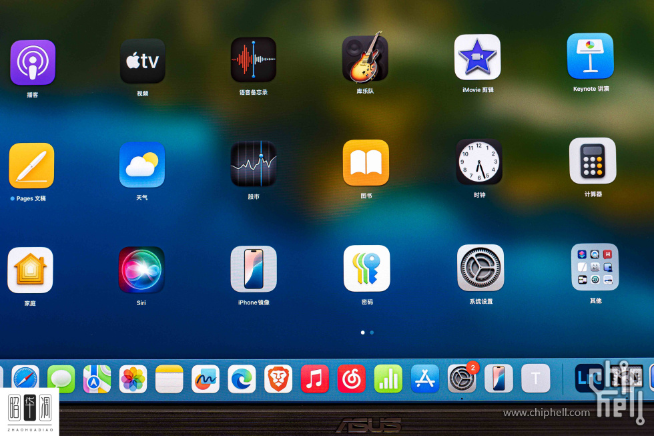Open Numbers in the Dock
The image size is (654, 436).
388,379
